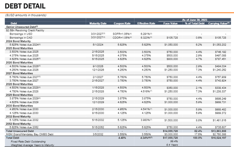
Task: Click the 'Borrowings in USD' row label
Action: click(x=21, y=34)
